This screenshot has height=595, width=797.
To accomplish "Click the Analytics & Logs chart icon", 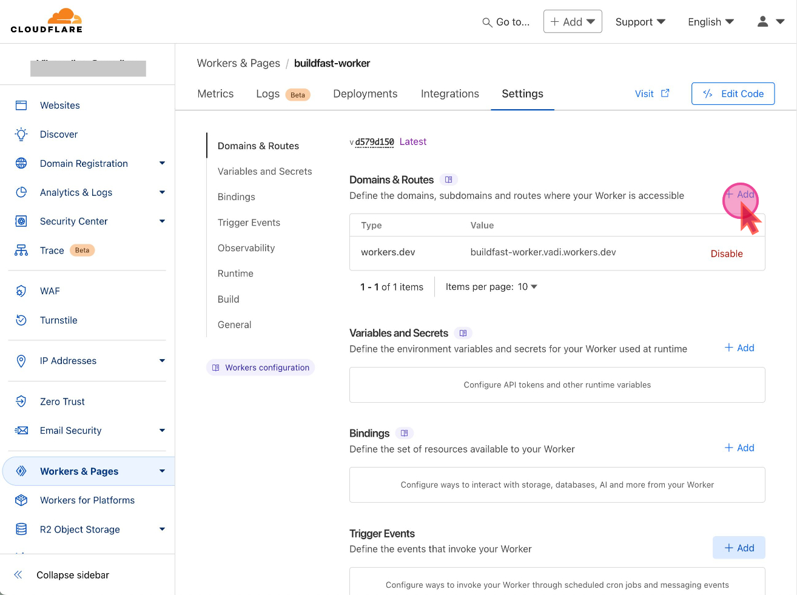I will pos(21,192).
